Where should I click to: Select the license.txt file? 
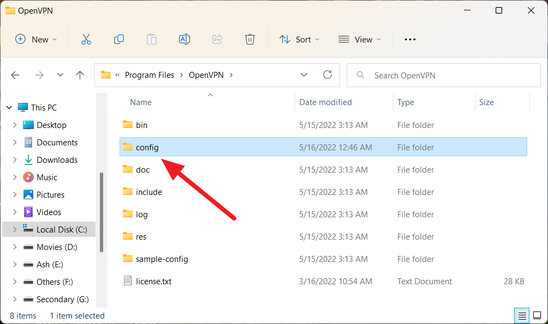pyautogui.click(x=153, y=282)
